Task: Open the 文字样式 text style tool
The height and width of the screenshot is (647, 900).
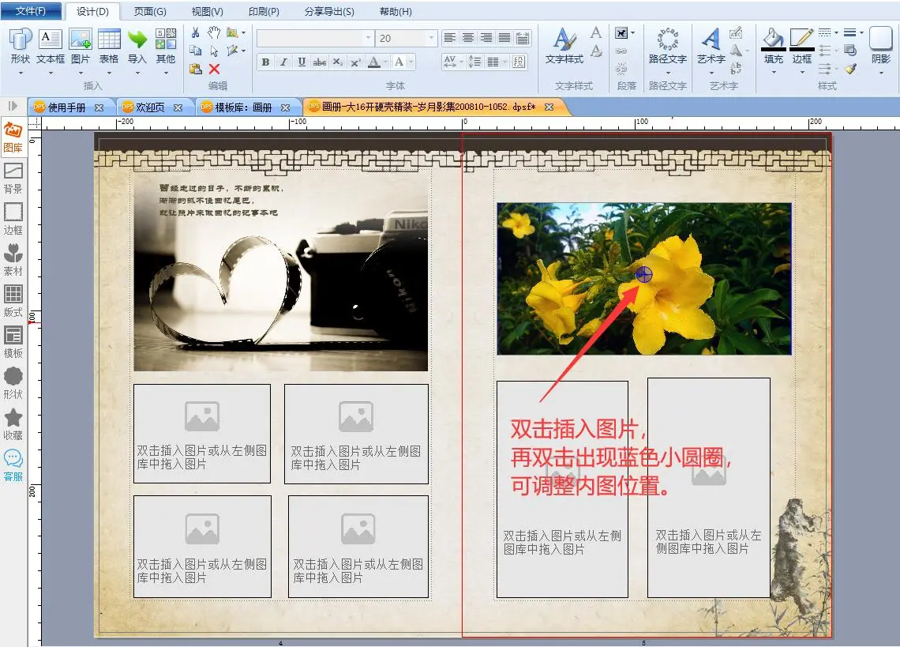Action: click(564, 46)
